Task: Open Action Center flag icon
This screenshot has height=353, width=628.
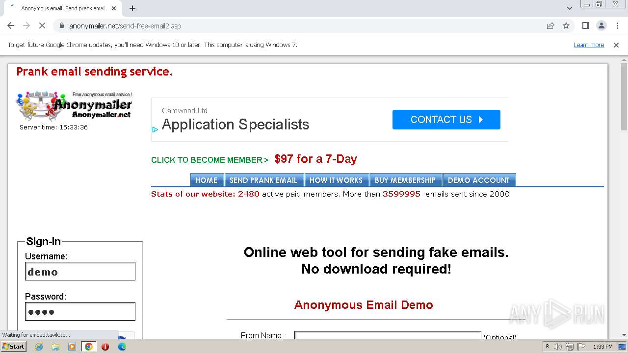Action: coord(581,347)
